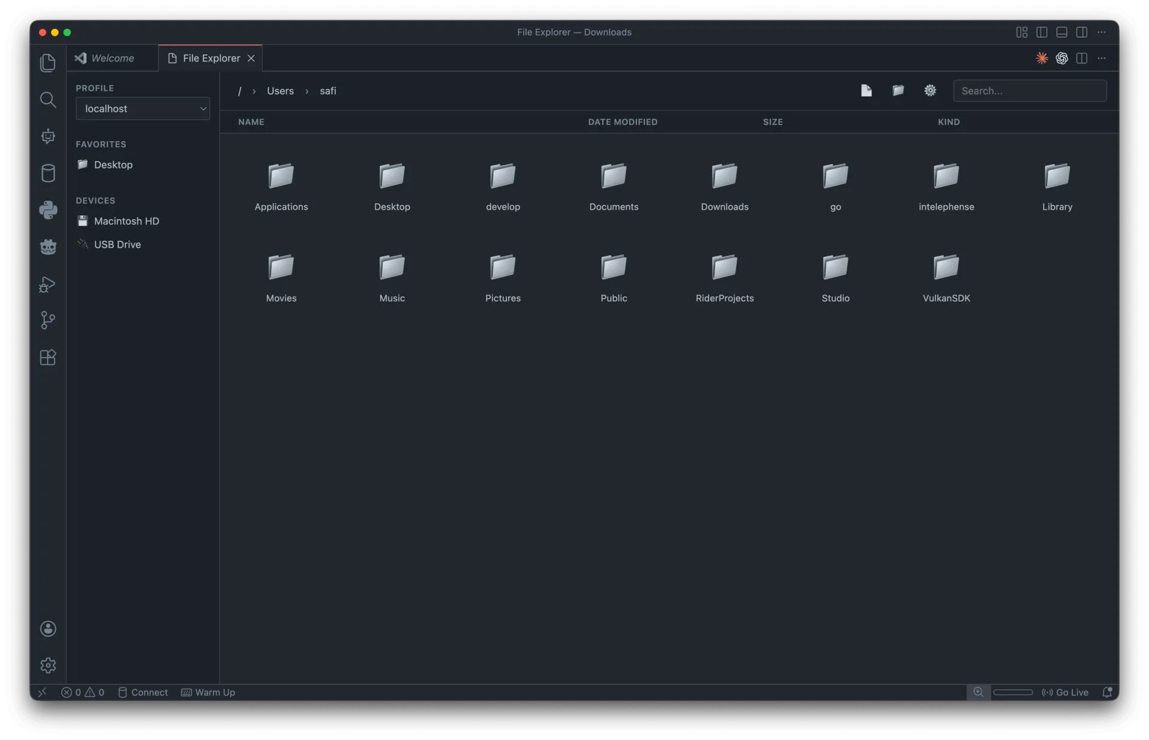
Task: Open the Godot robot-face icon view
Action: click(48, 246)
